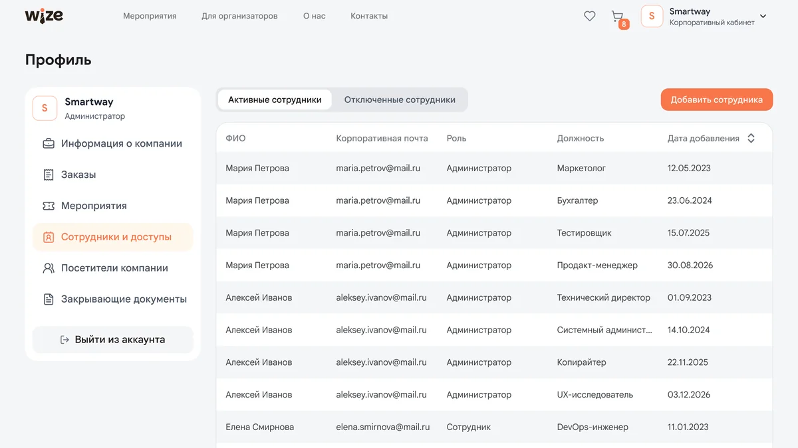Open Контакты in top navigation
The image size is (798, 448).
pos(369,16)
